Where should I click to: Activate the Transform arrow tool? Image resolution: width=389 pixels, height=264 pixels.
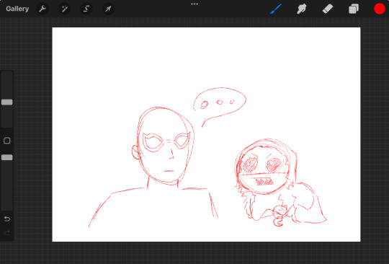[108, 9]
